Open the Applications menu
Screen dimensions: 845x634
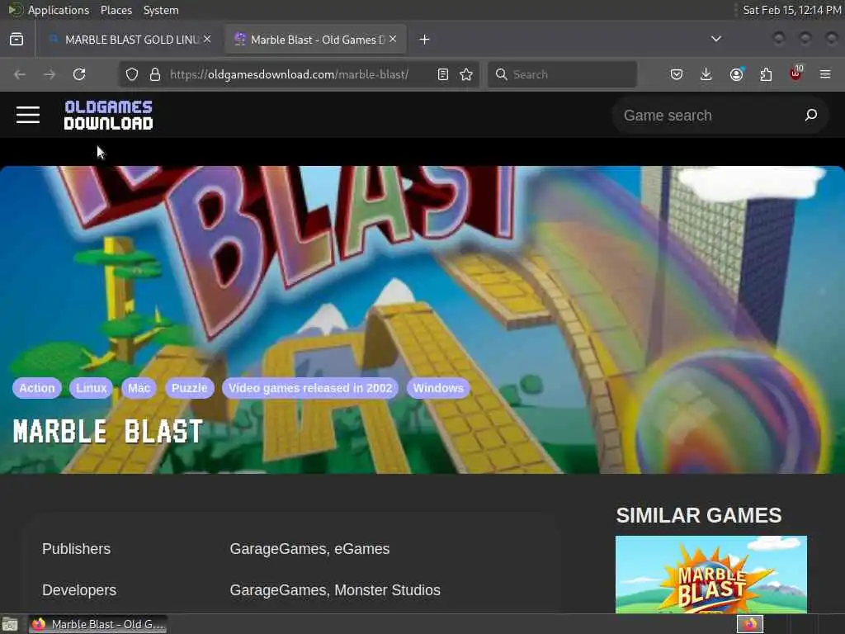[x=59, y=10]
